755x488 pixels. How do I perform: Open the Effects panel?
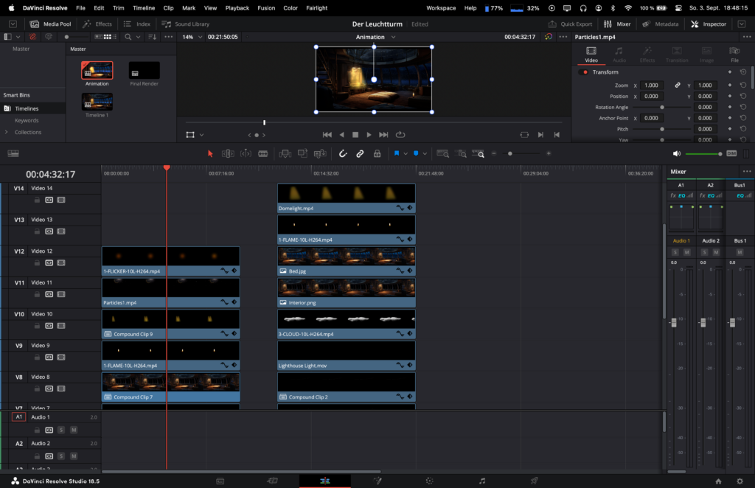(x=97, y=24)
